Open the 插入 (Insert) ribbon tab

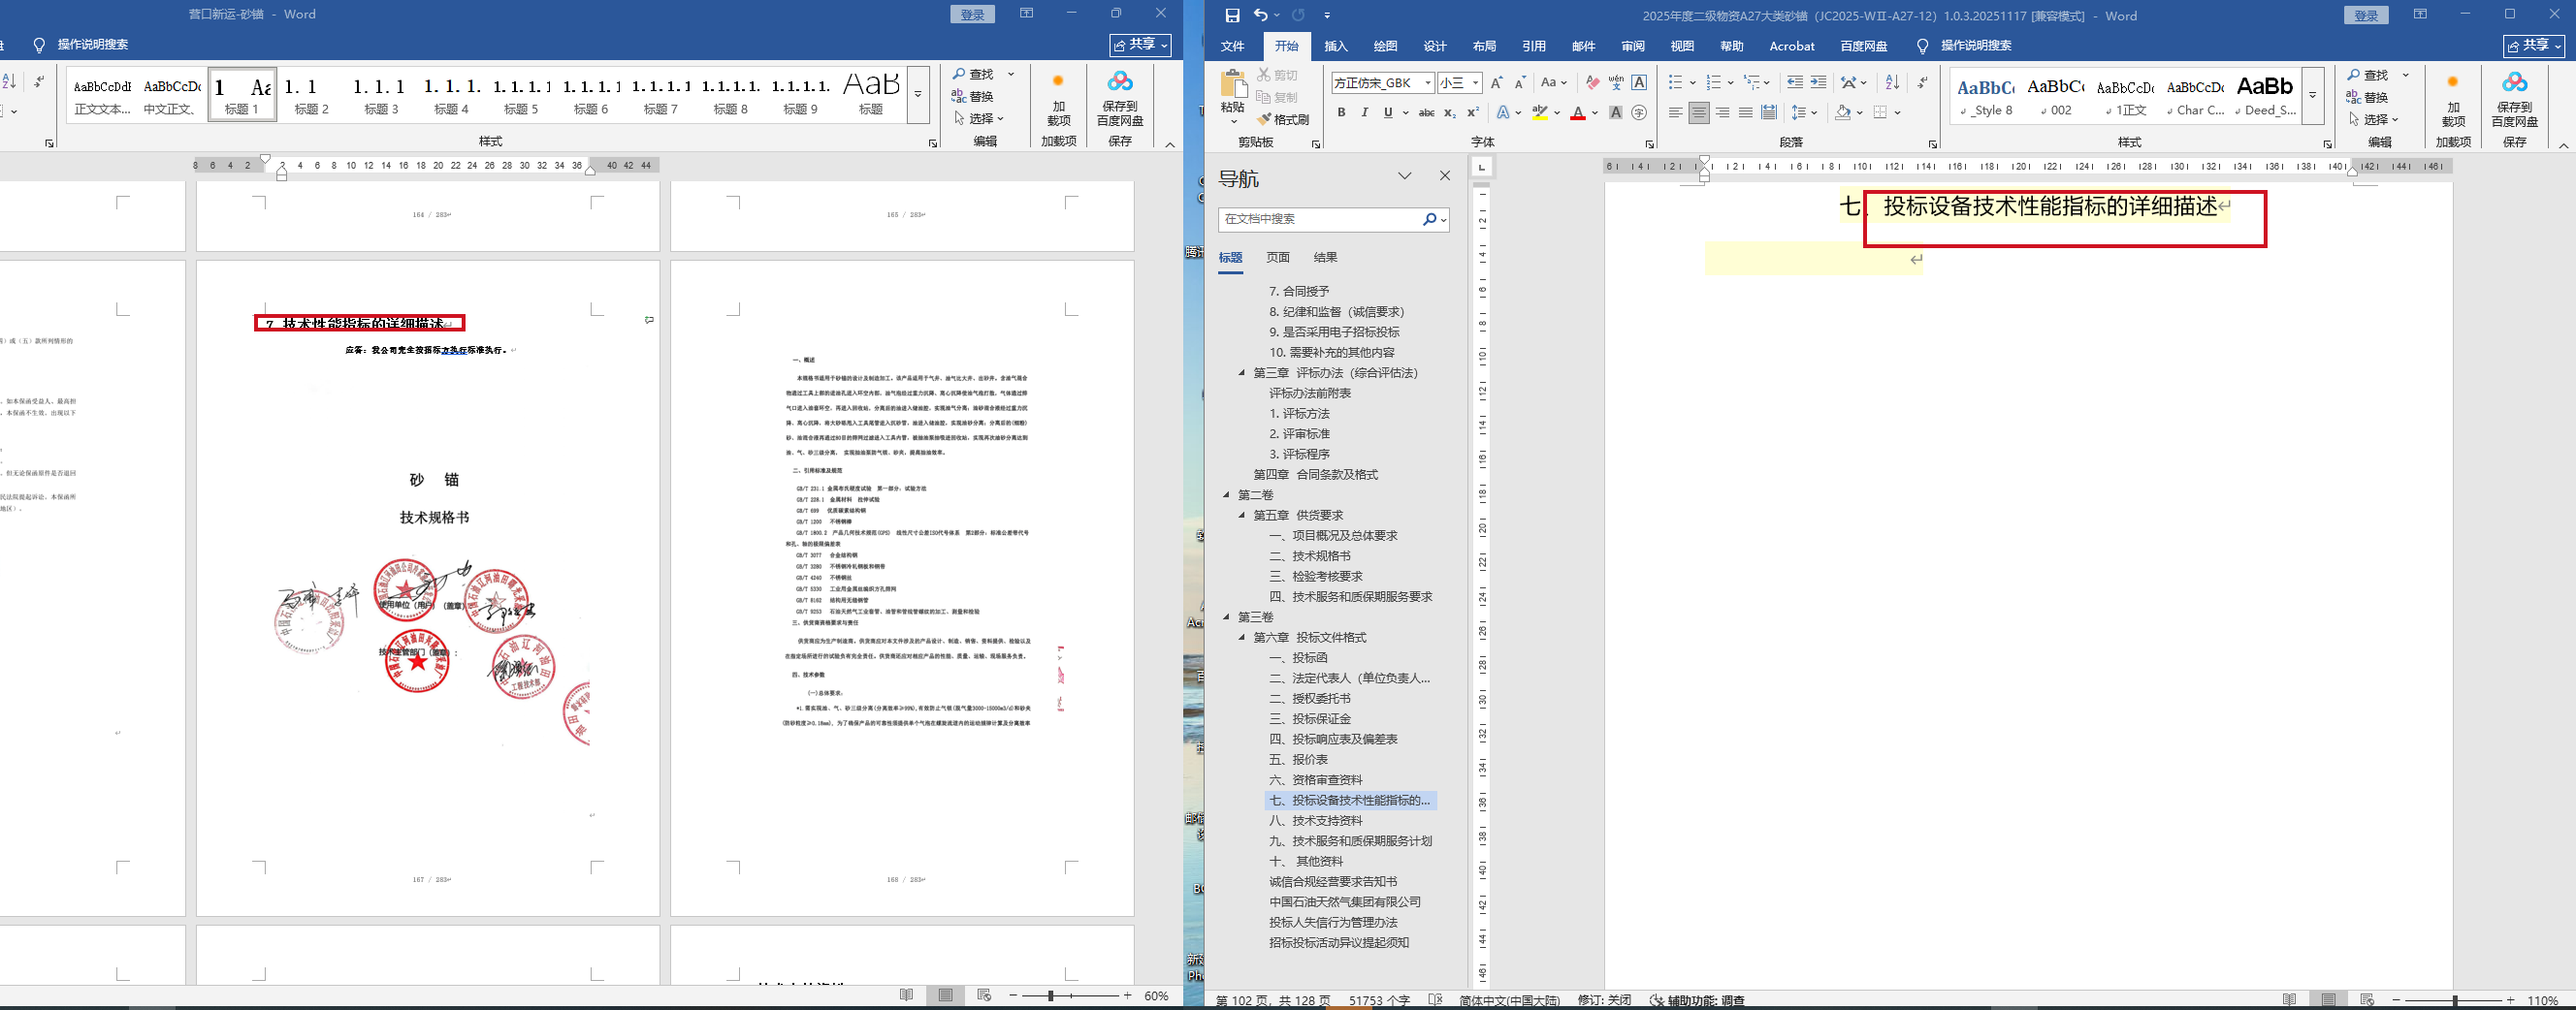point(1336,46)
